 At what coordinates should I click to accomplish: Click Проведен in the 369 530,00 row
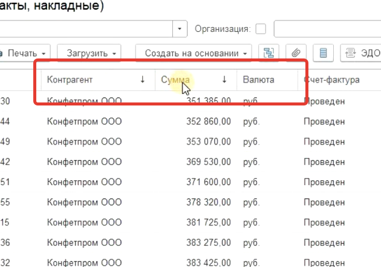tap(324, 162)
